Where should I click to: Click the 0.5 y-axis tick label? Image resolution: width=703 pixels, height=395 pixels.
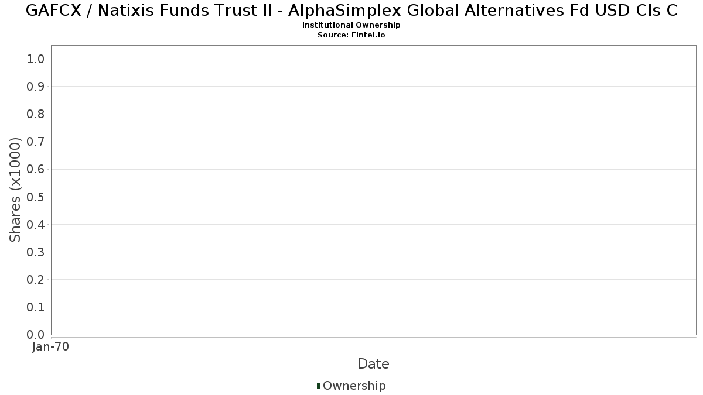(36, 197)
